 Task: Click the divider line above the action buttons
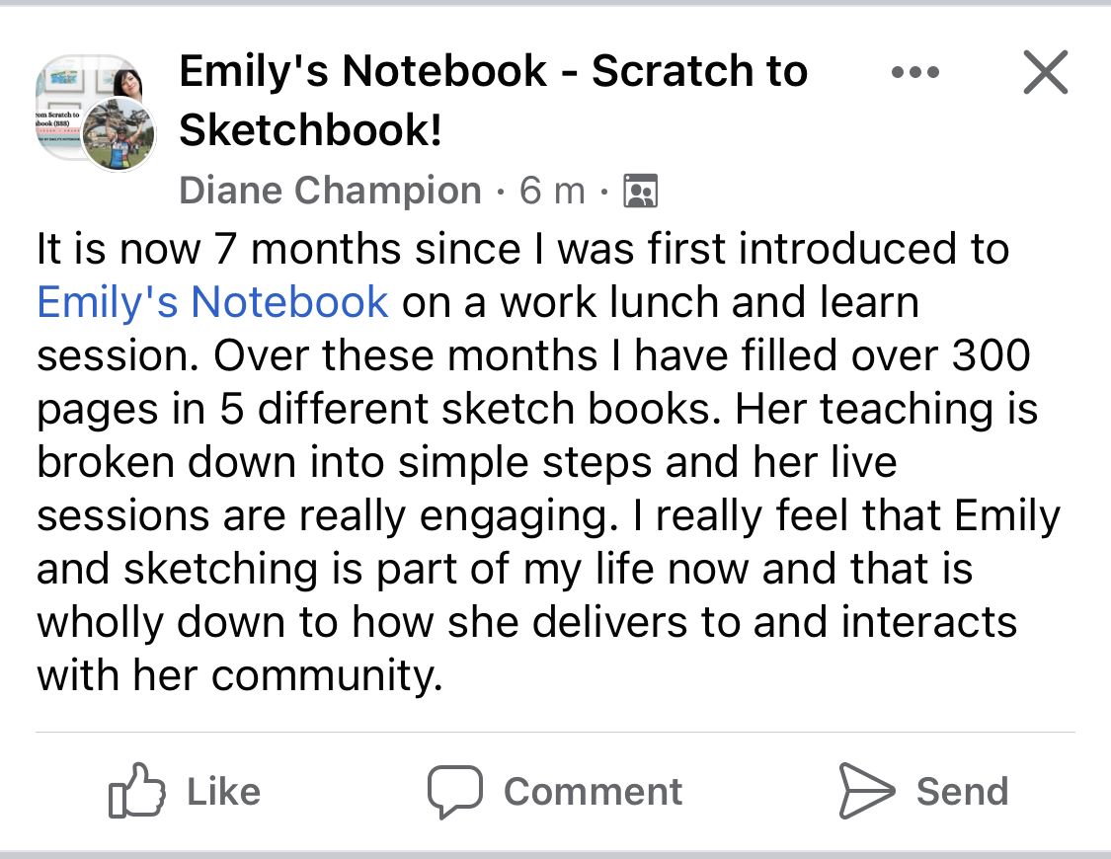[x=555, y=733]
